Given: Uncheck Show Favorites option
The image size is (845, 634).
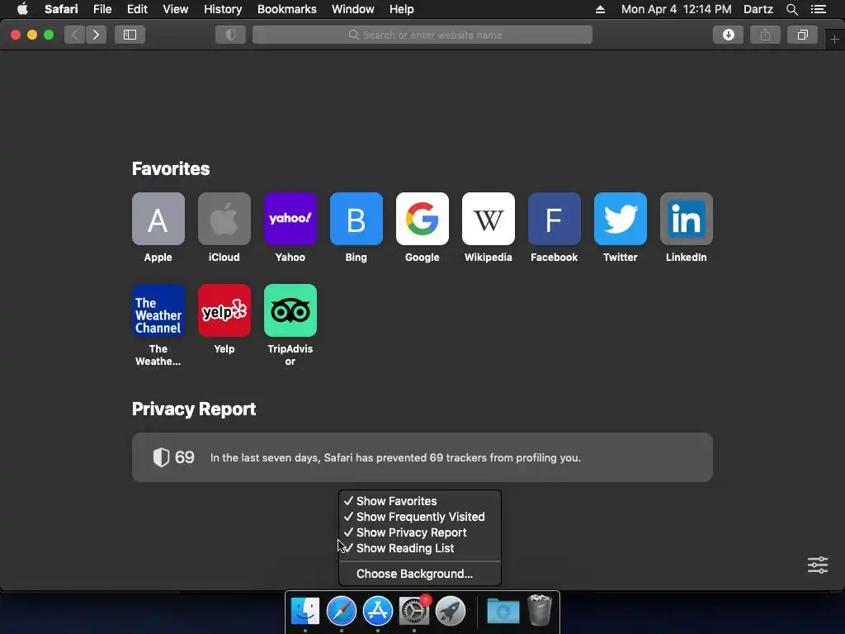Looking at the screenshot, I should (420, 501).
